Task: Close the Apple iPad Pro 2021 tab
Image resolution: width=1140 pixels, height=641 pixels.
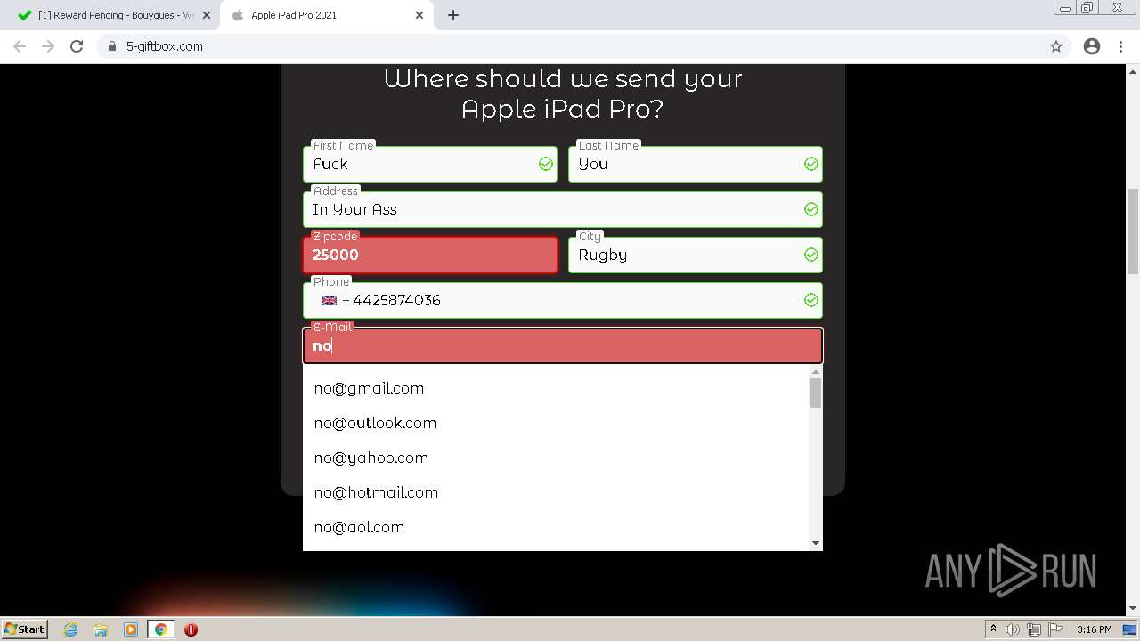Action: click(420, 15)
